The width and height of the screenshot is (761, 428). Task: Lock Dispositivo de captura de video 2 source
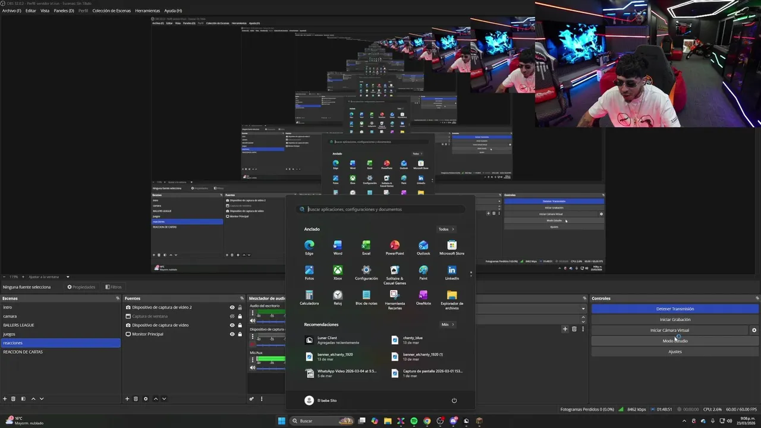click(240, 307)
